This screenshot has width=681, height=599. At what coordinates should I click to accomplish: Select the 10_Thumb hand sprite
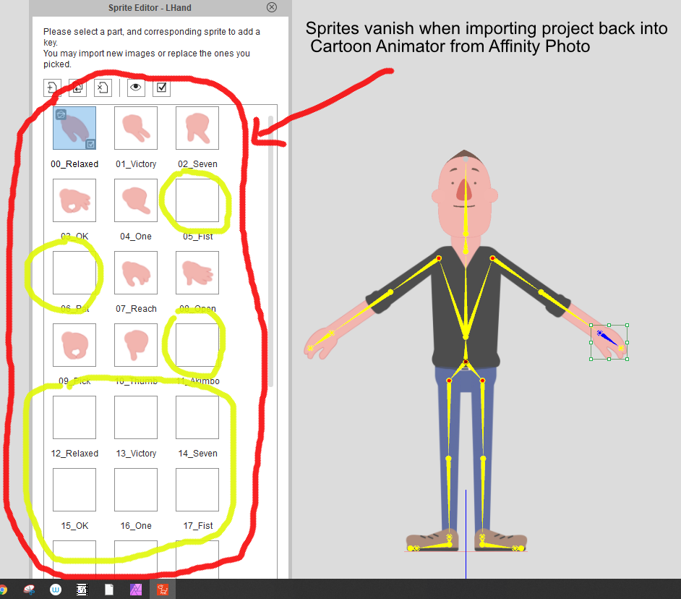coord(136,345)
